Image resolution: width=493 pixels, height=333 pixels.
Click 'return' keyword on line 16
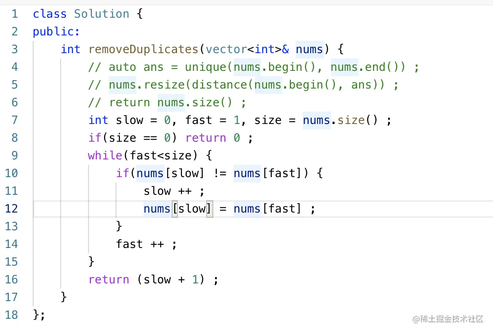[x=109, y=279]
